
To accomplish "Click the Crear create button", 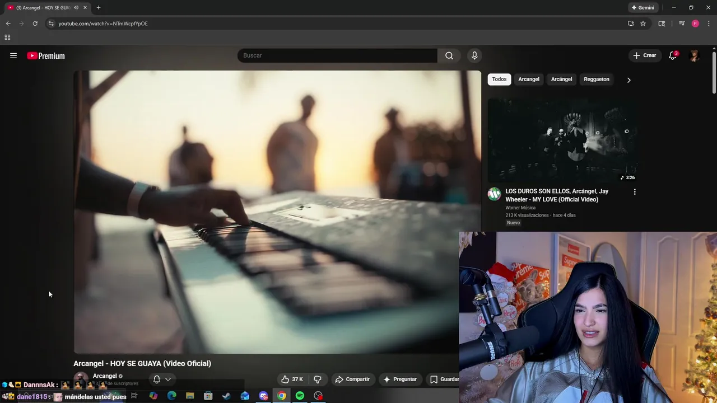I will (x=645, y=55).
